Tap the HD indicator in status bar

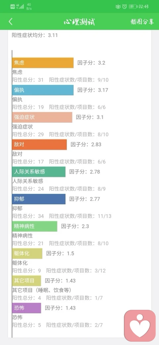13,7
